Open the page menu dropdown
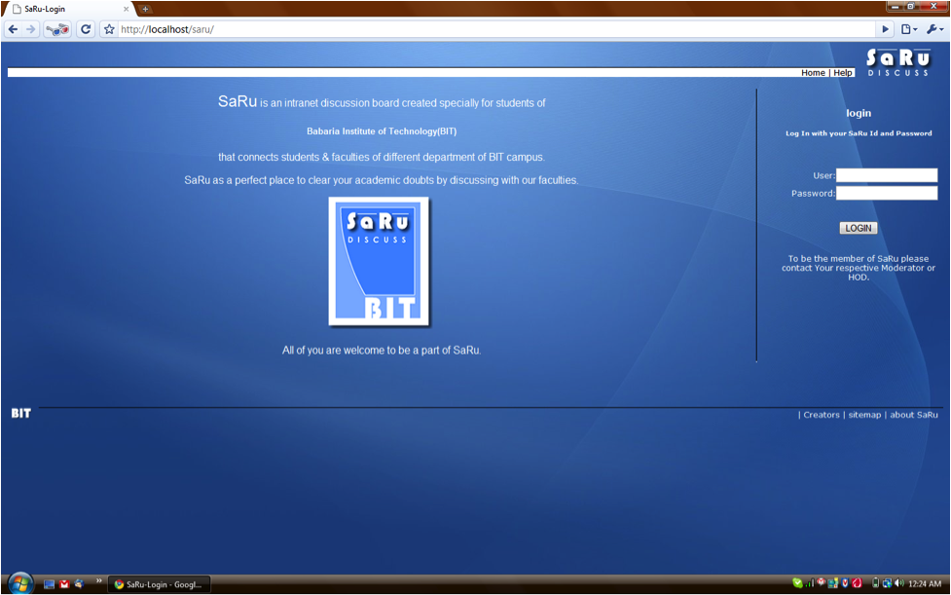The width and height of the screenshot is (951, 595). 908,29
